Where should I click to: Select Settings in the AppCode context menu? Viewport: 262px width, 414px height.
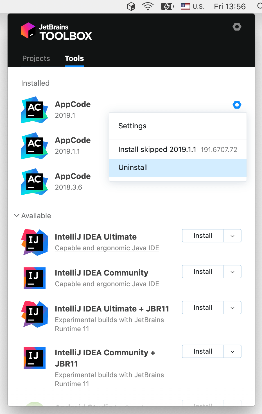coord(132,126)
